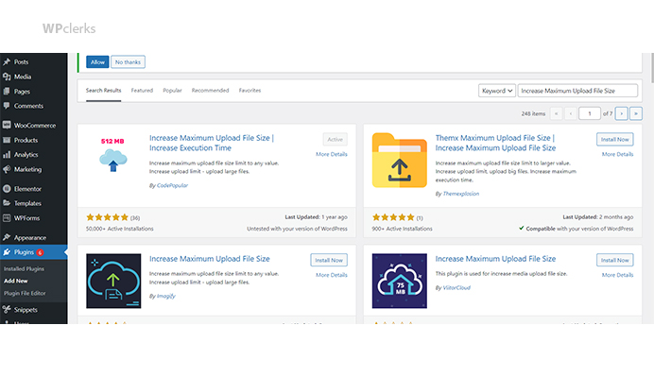Open the CodePopular author link
Viewport: 654px width, 377px height.
point(172,185)
